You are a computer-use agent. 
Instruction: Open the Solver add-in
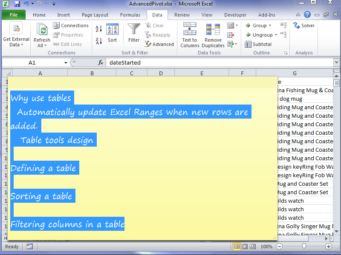pos(304,25)
